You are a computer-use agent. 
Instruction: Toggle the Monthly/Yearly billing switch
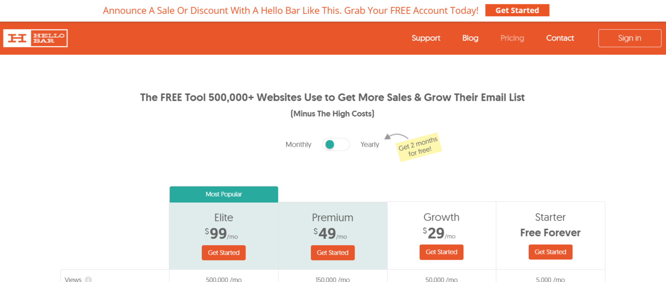(336, 145)
